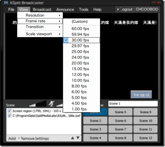The height and width of the screenshot is (147, 165).
Task: Open the Tools menu
Action: point(84,9)
